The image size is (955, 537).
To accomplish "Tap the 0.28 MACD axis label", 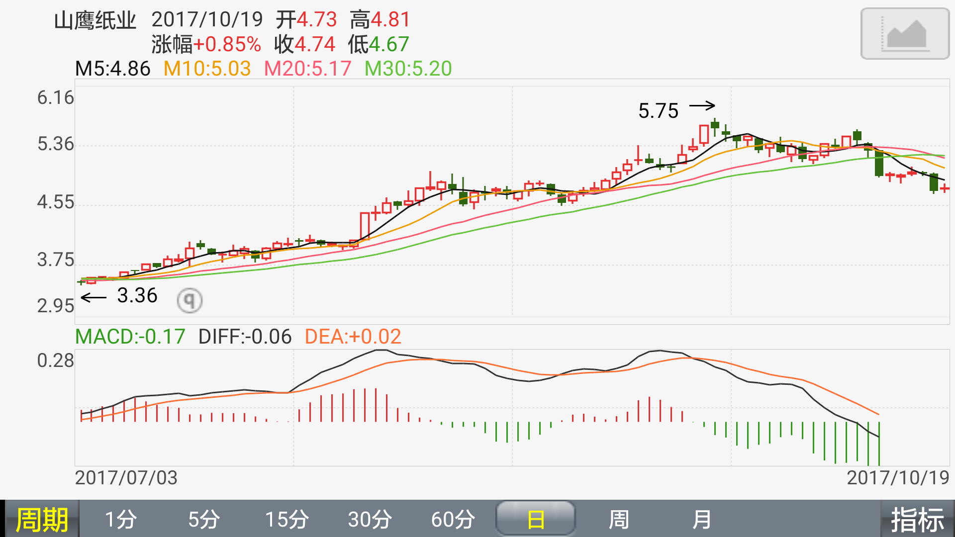I will point(56,360).
